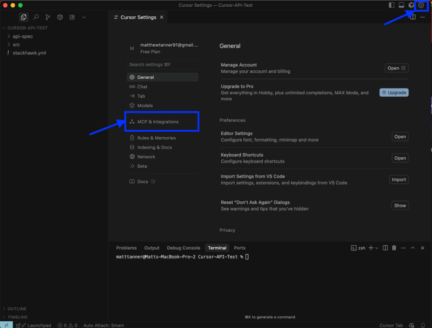Create a new terminal with plus
The height and width of the screenshot is (328, 432).
371,248
